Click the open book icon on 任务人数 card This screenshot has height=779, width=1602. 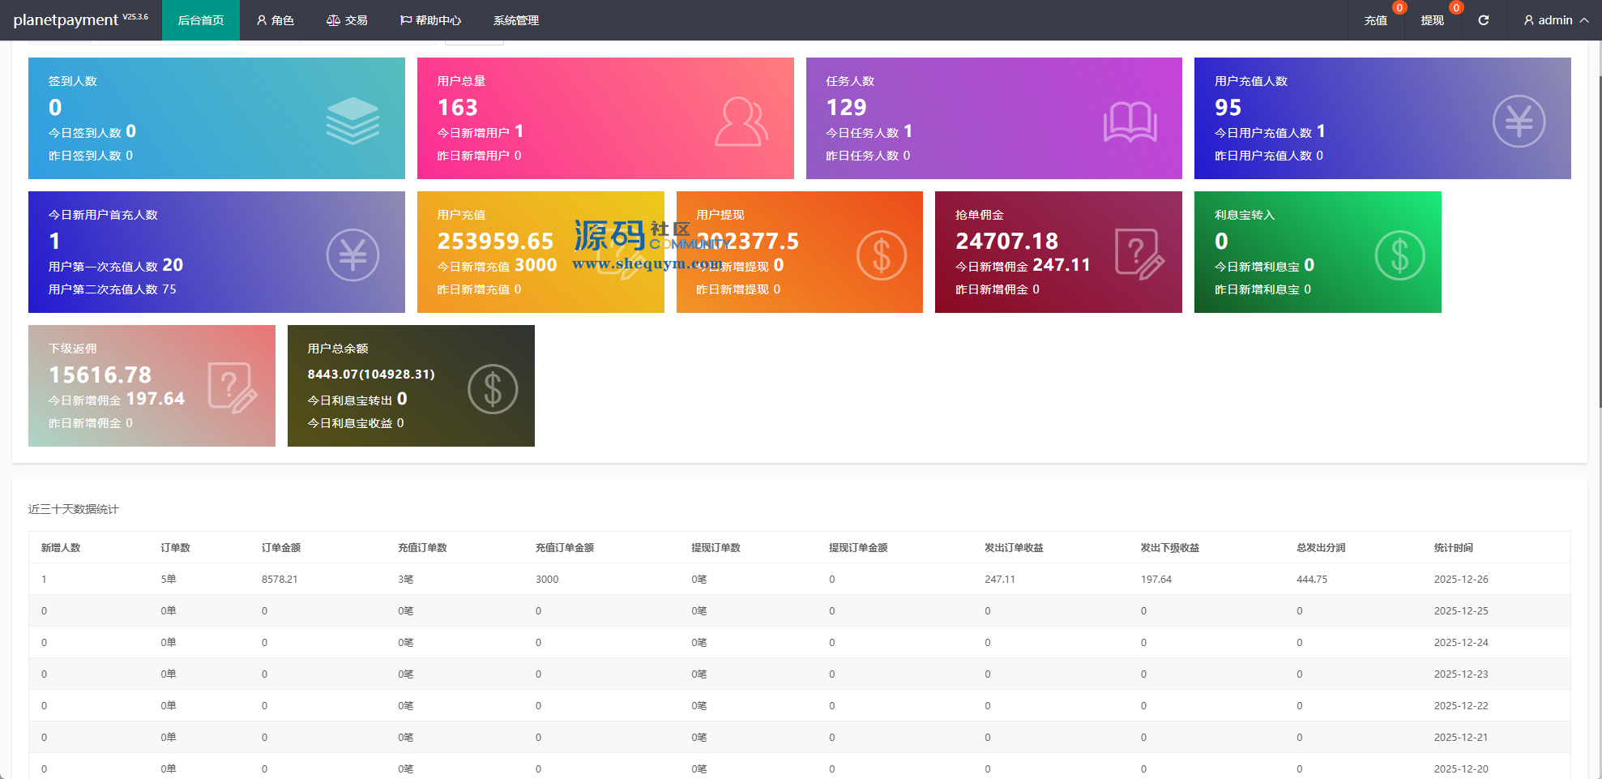tap(1130, 122)
